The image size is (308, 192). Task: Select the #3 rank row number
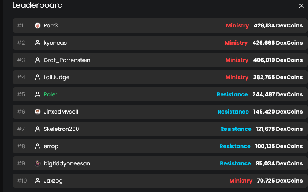(x=21, y=60)
